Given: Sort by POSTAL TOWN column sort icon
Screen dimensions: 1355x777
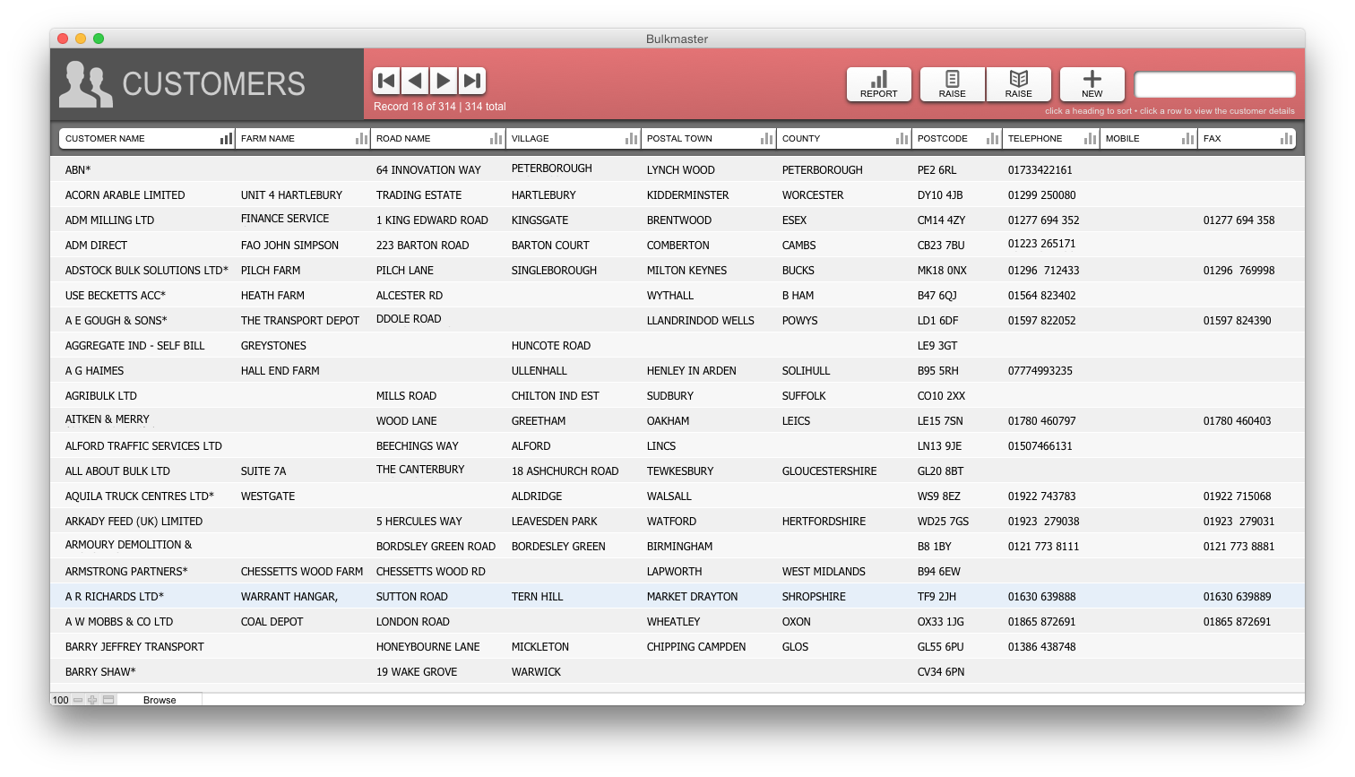Looking at the screenshot, I should [766, 138].
